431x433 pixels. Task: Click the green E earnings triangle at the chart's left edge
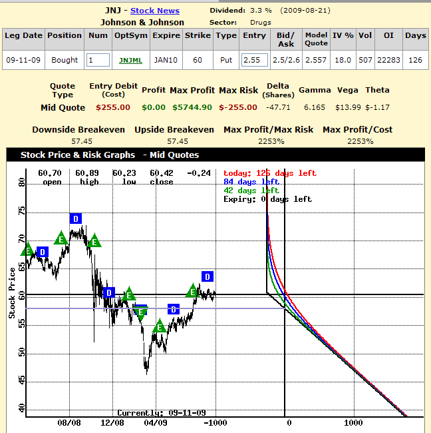[x=28, y=249]
